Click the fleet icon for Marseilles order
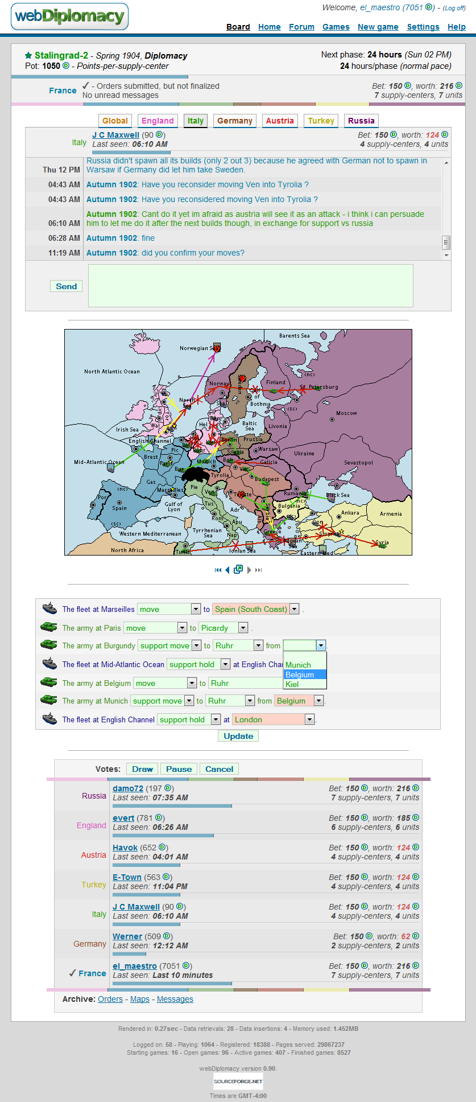 tap(49, 608)
